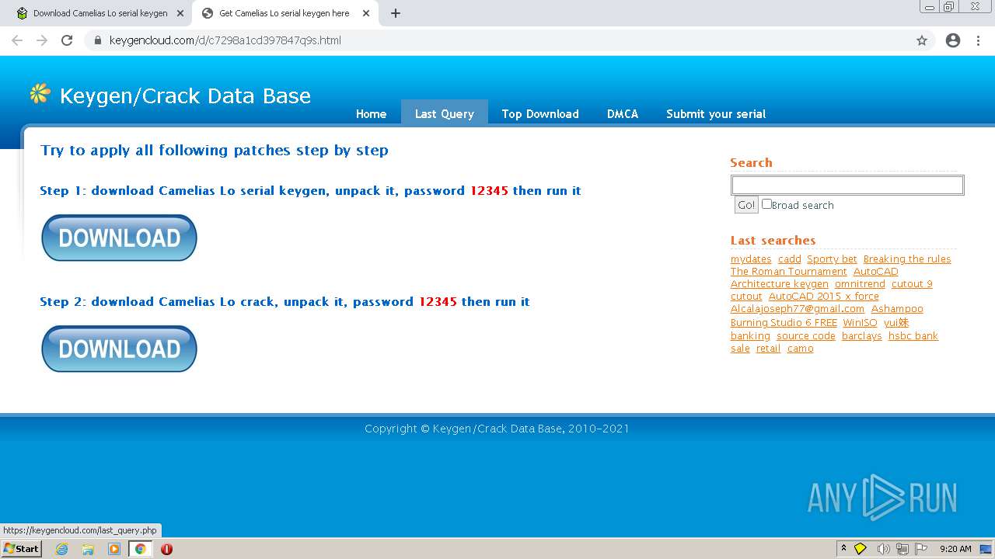Screen dimensions: 995x559
Task: Click the network tray icon
Action: 902,549
